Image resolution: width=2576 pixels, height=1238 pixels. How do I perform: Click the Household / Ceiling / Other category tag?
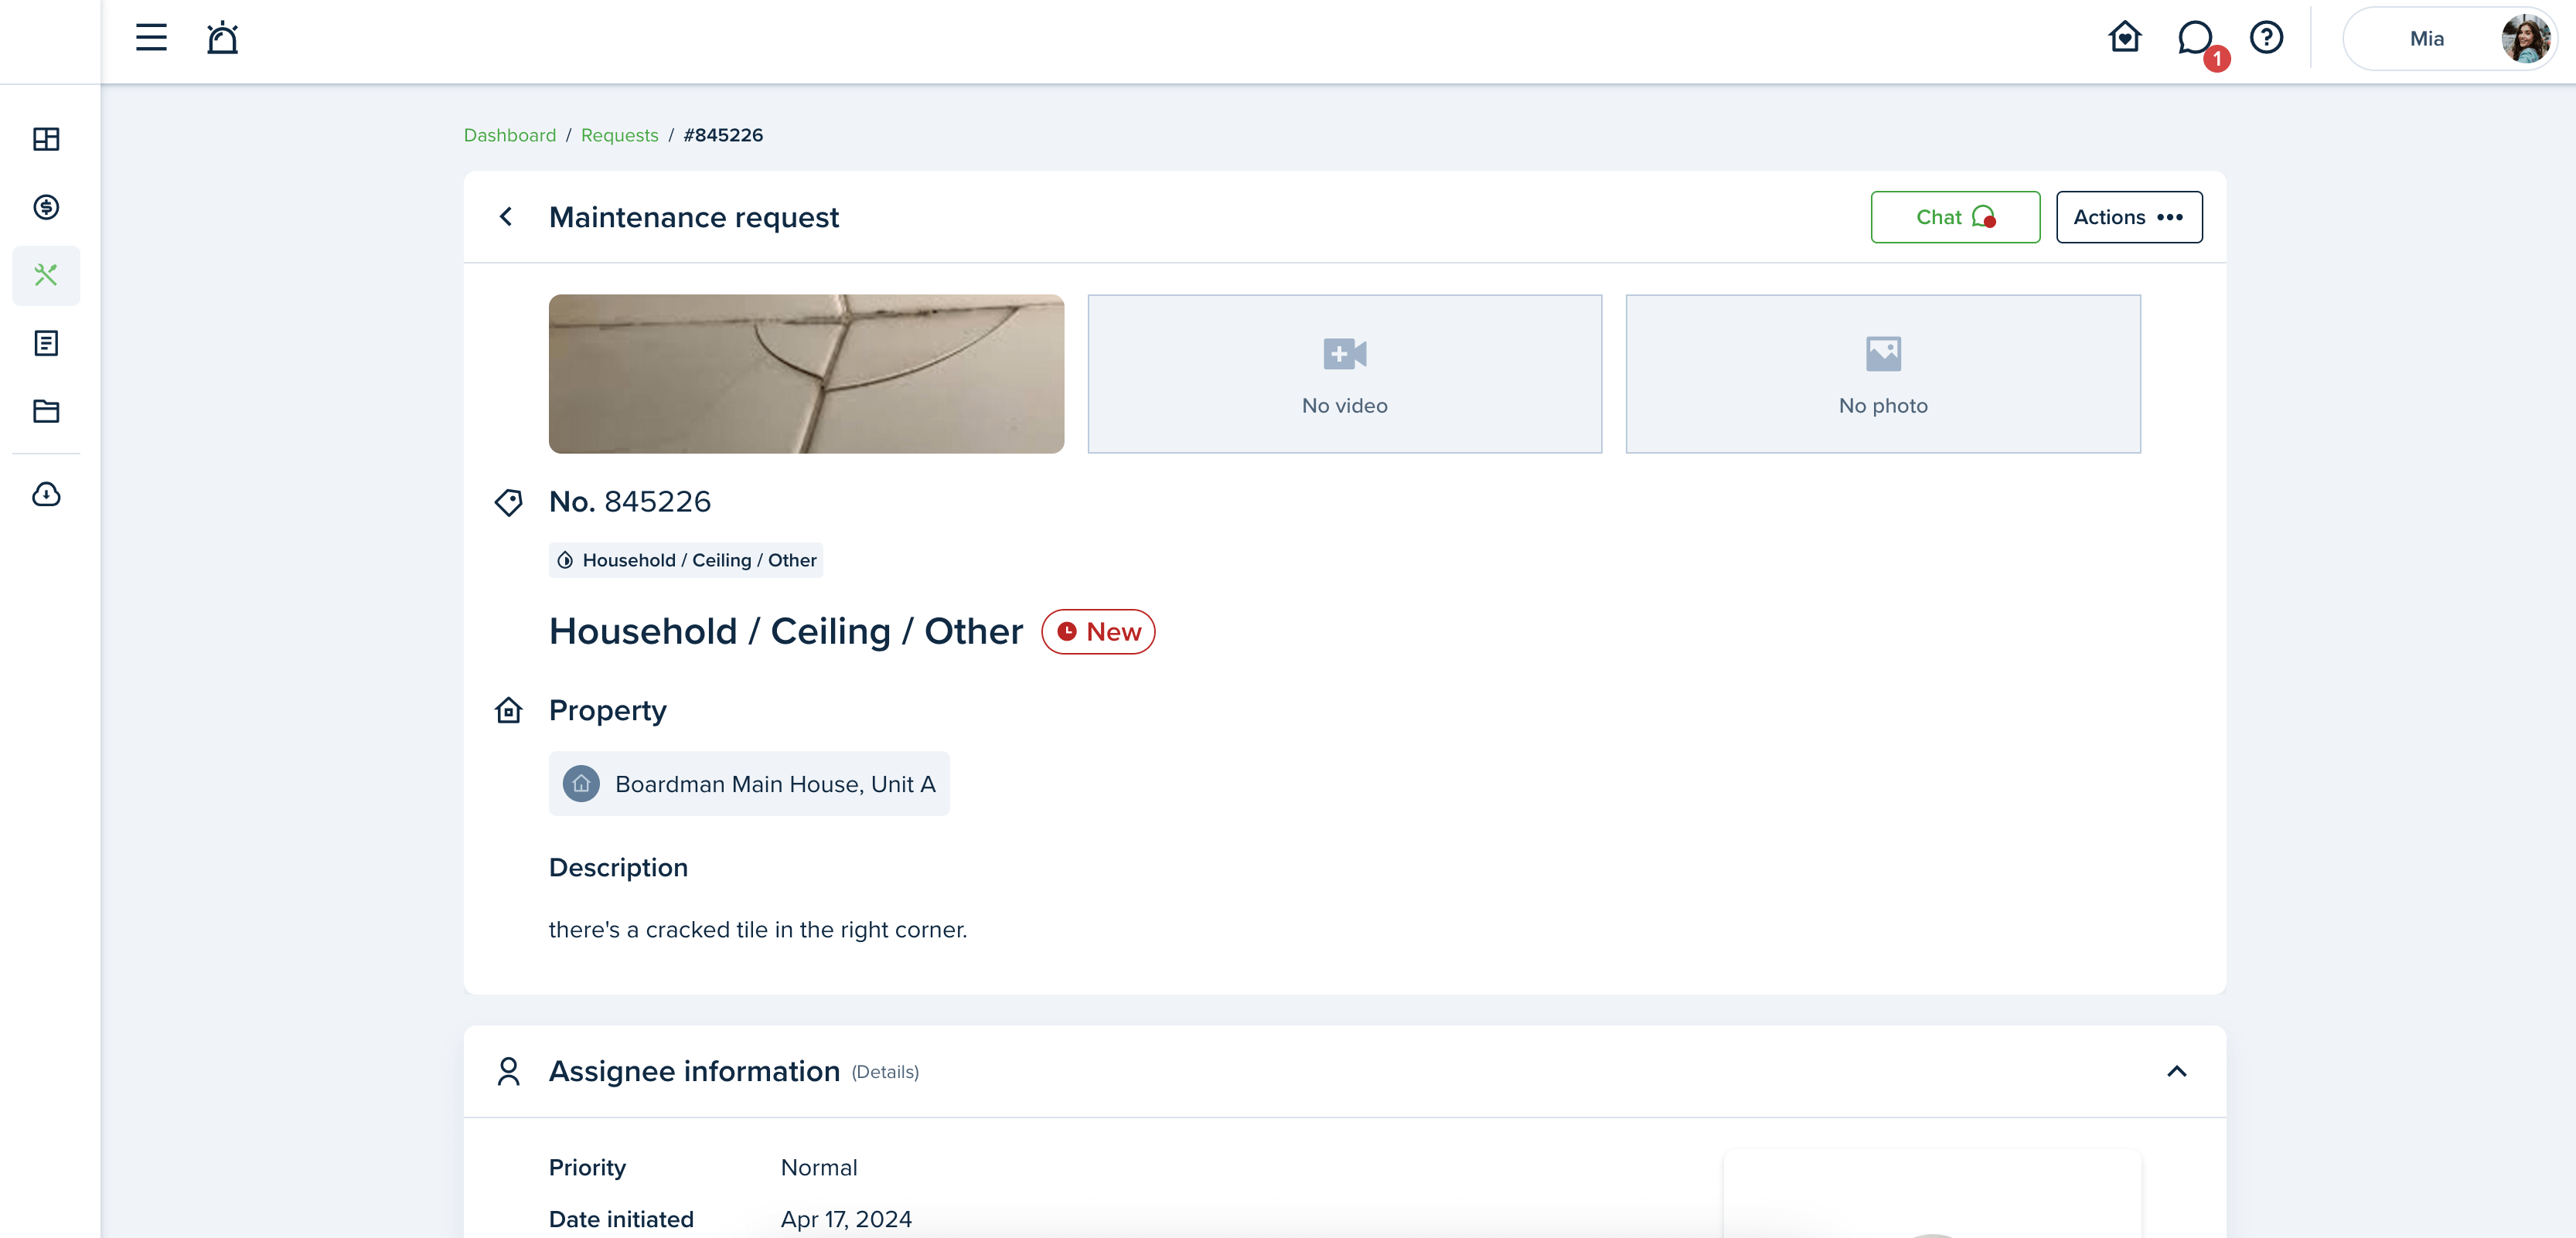coord(685,559)
